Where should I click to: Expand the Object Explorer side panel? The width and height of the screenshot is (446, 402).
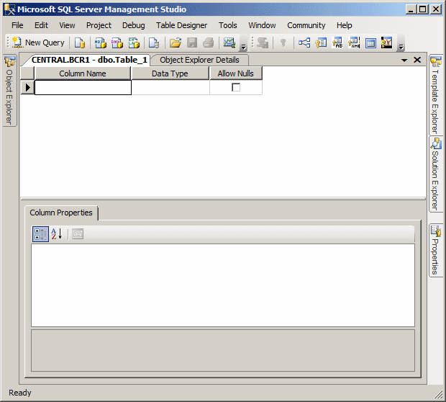point(9,90)
